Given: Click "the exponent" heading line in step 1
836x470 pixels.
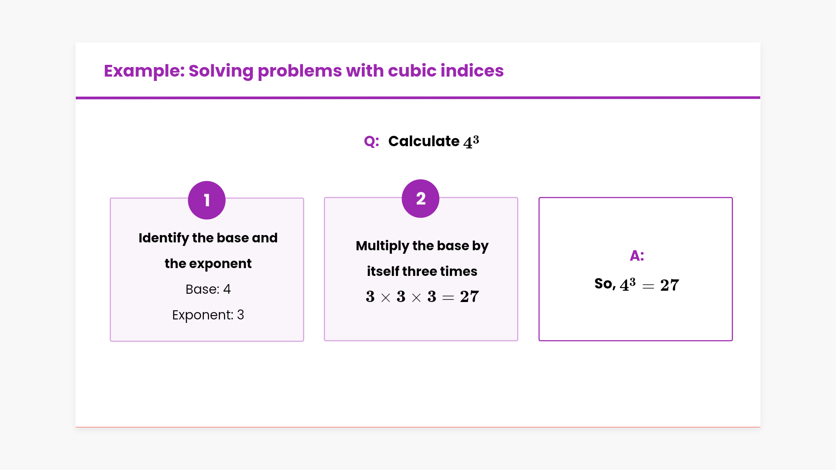Looking at the screenshot, I should pos(208,264).
